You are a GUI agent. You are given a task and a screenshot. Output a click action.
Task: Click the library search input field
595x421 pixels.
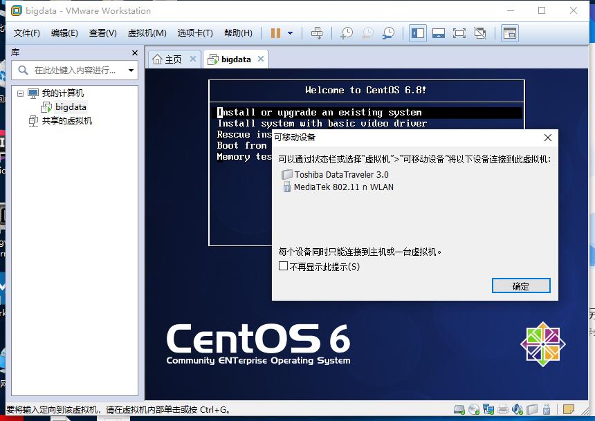point(74,71)
